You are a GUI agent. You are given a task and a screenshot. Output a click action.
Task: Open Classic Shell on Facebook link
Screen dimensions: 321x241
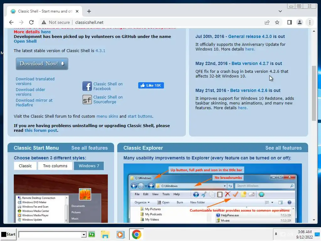[108, 86]
